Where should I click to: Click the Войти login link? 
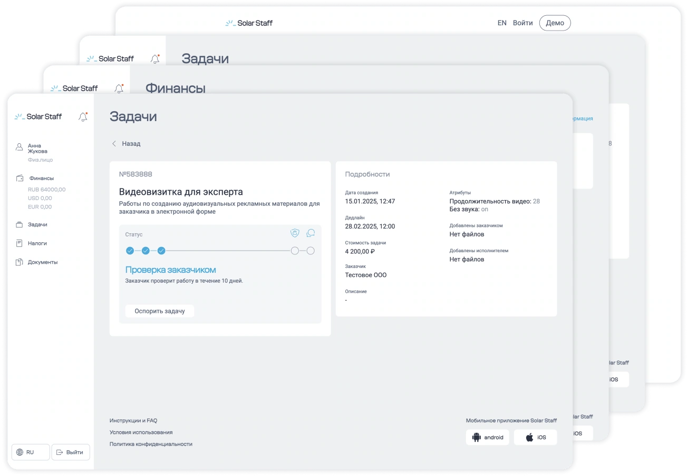tap(522, 23)
